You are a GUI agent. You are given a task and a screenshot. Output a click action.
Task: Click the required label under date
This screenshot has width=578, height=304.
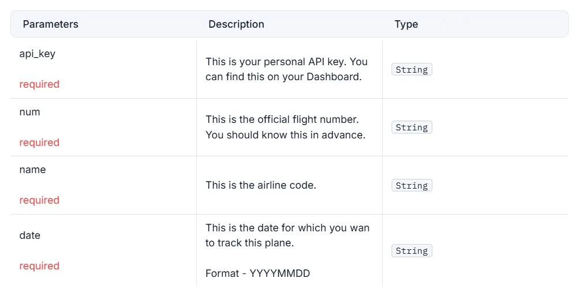pyautogui.click(x=39, y=266)
